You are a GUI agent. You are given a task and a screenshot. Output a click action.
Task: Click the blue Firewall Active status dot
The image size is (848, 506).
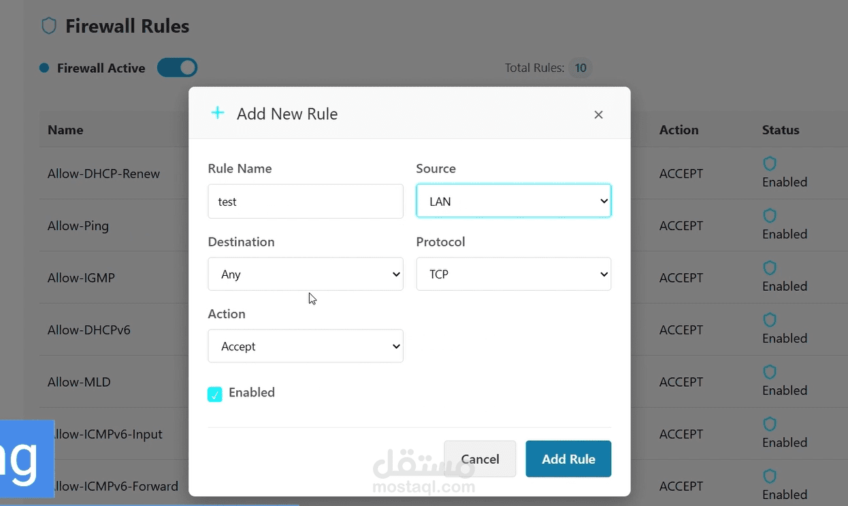44,68
